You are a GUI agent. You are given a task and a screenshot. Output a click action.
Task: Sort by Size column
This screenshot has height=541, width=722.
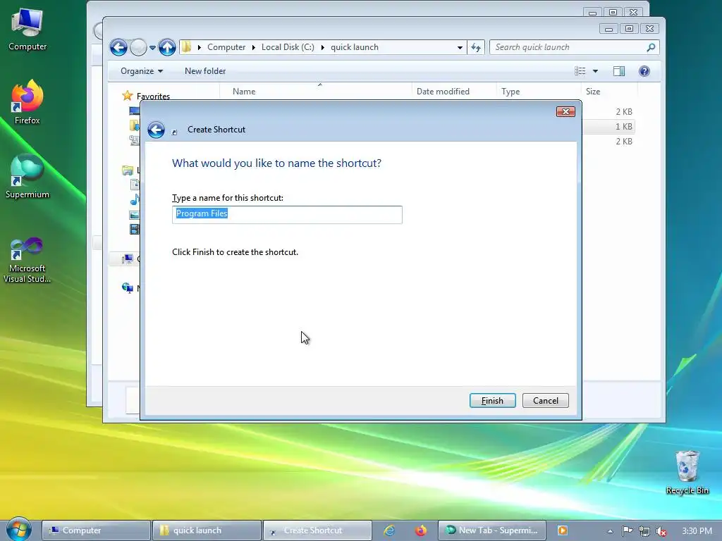click(610, 92)
